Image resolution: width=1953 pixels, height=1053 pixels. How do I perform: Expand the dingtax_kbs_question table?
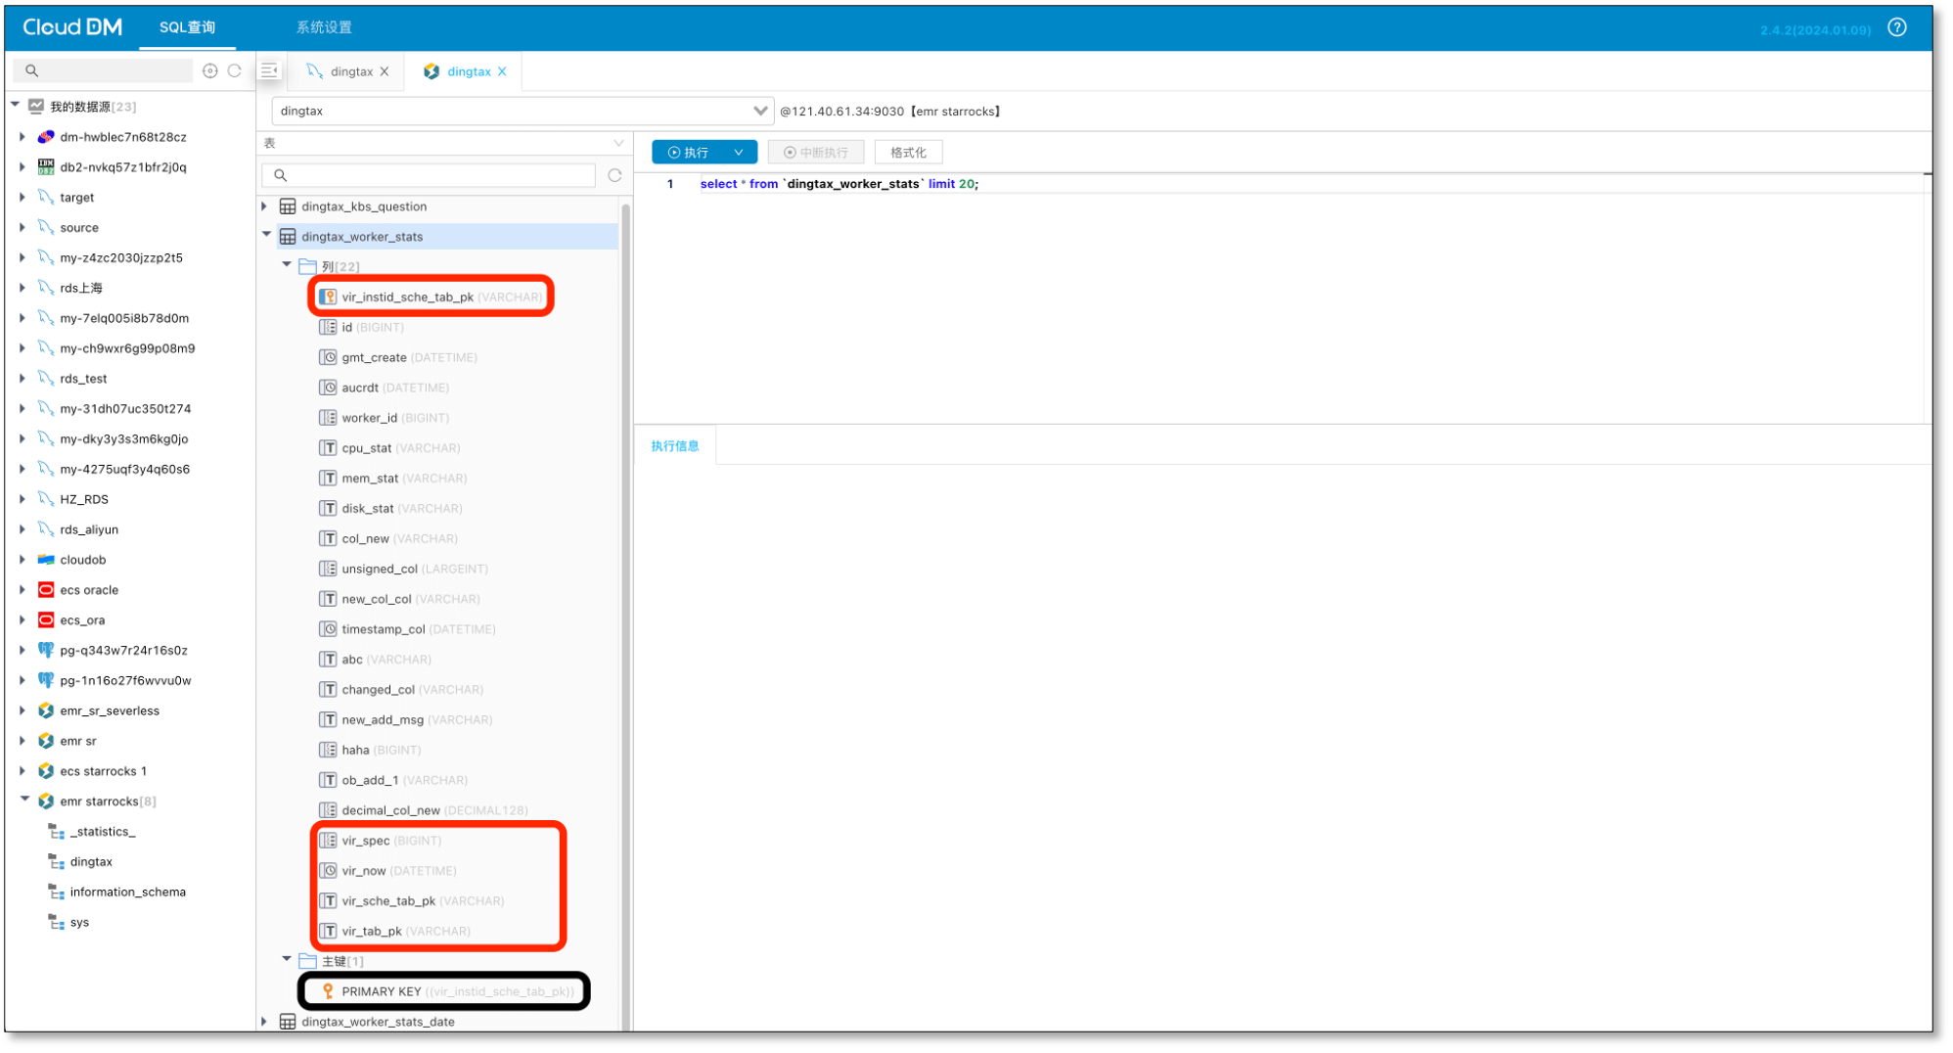click(x=265, y=206)
